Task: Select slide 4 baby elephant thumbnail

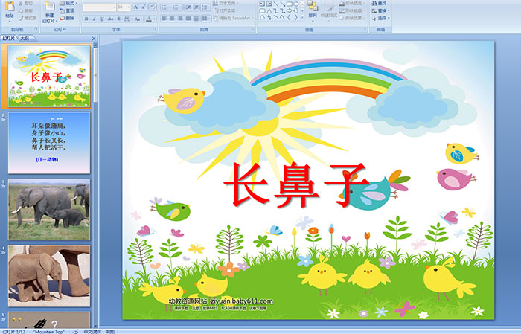Action: (49, 275)
